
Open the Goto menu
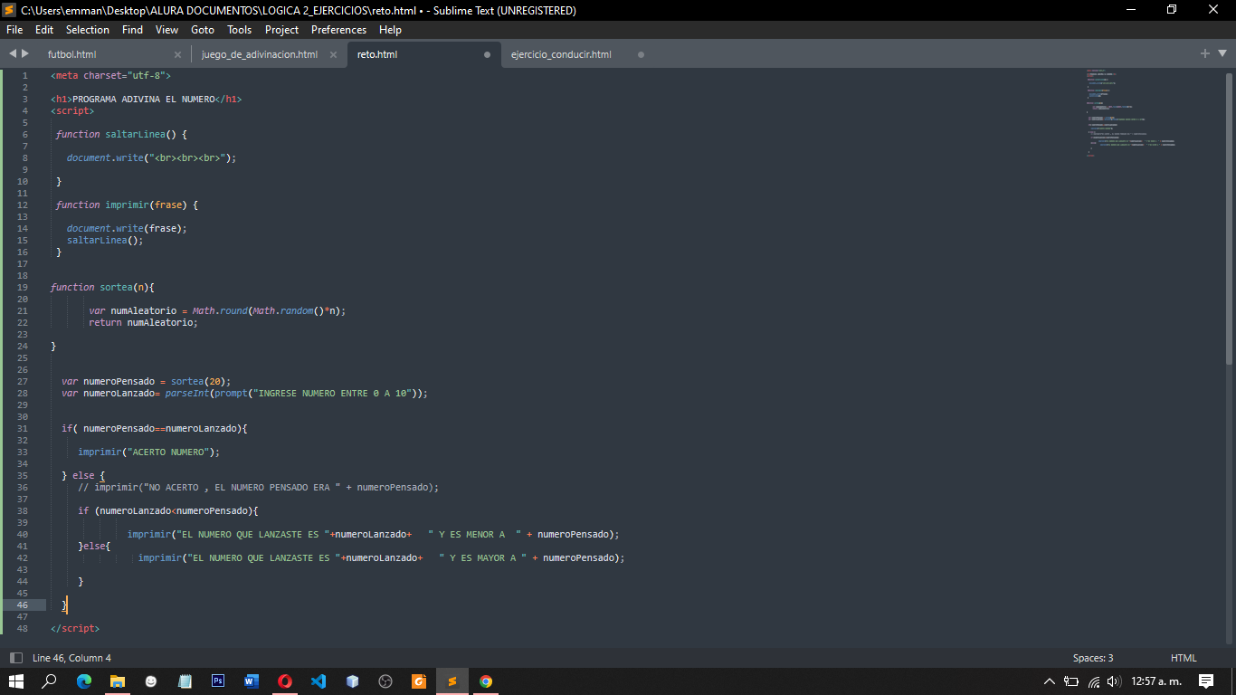point(203,30)
